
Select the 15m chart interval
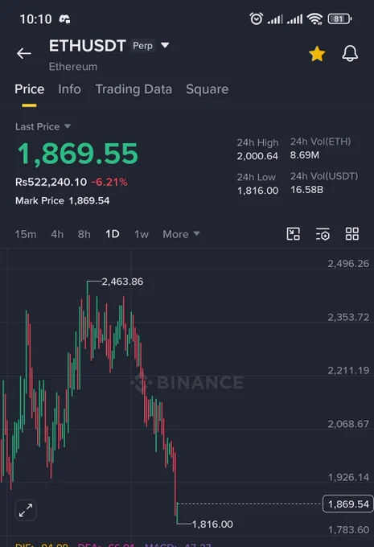(26, 234)
